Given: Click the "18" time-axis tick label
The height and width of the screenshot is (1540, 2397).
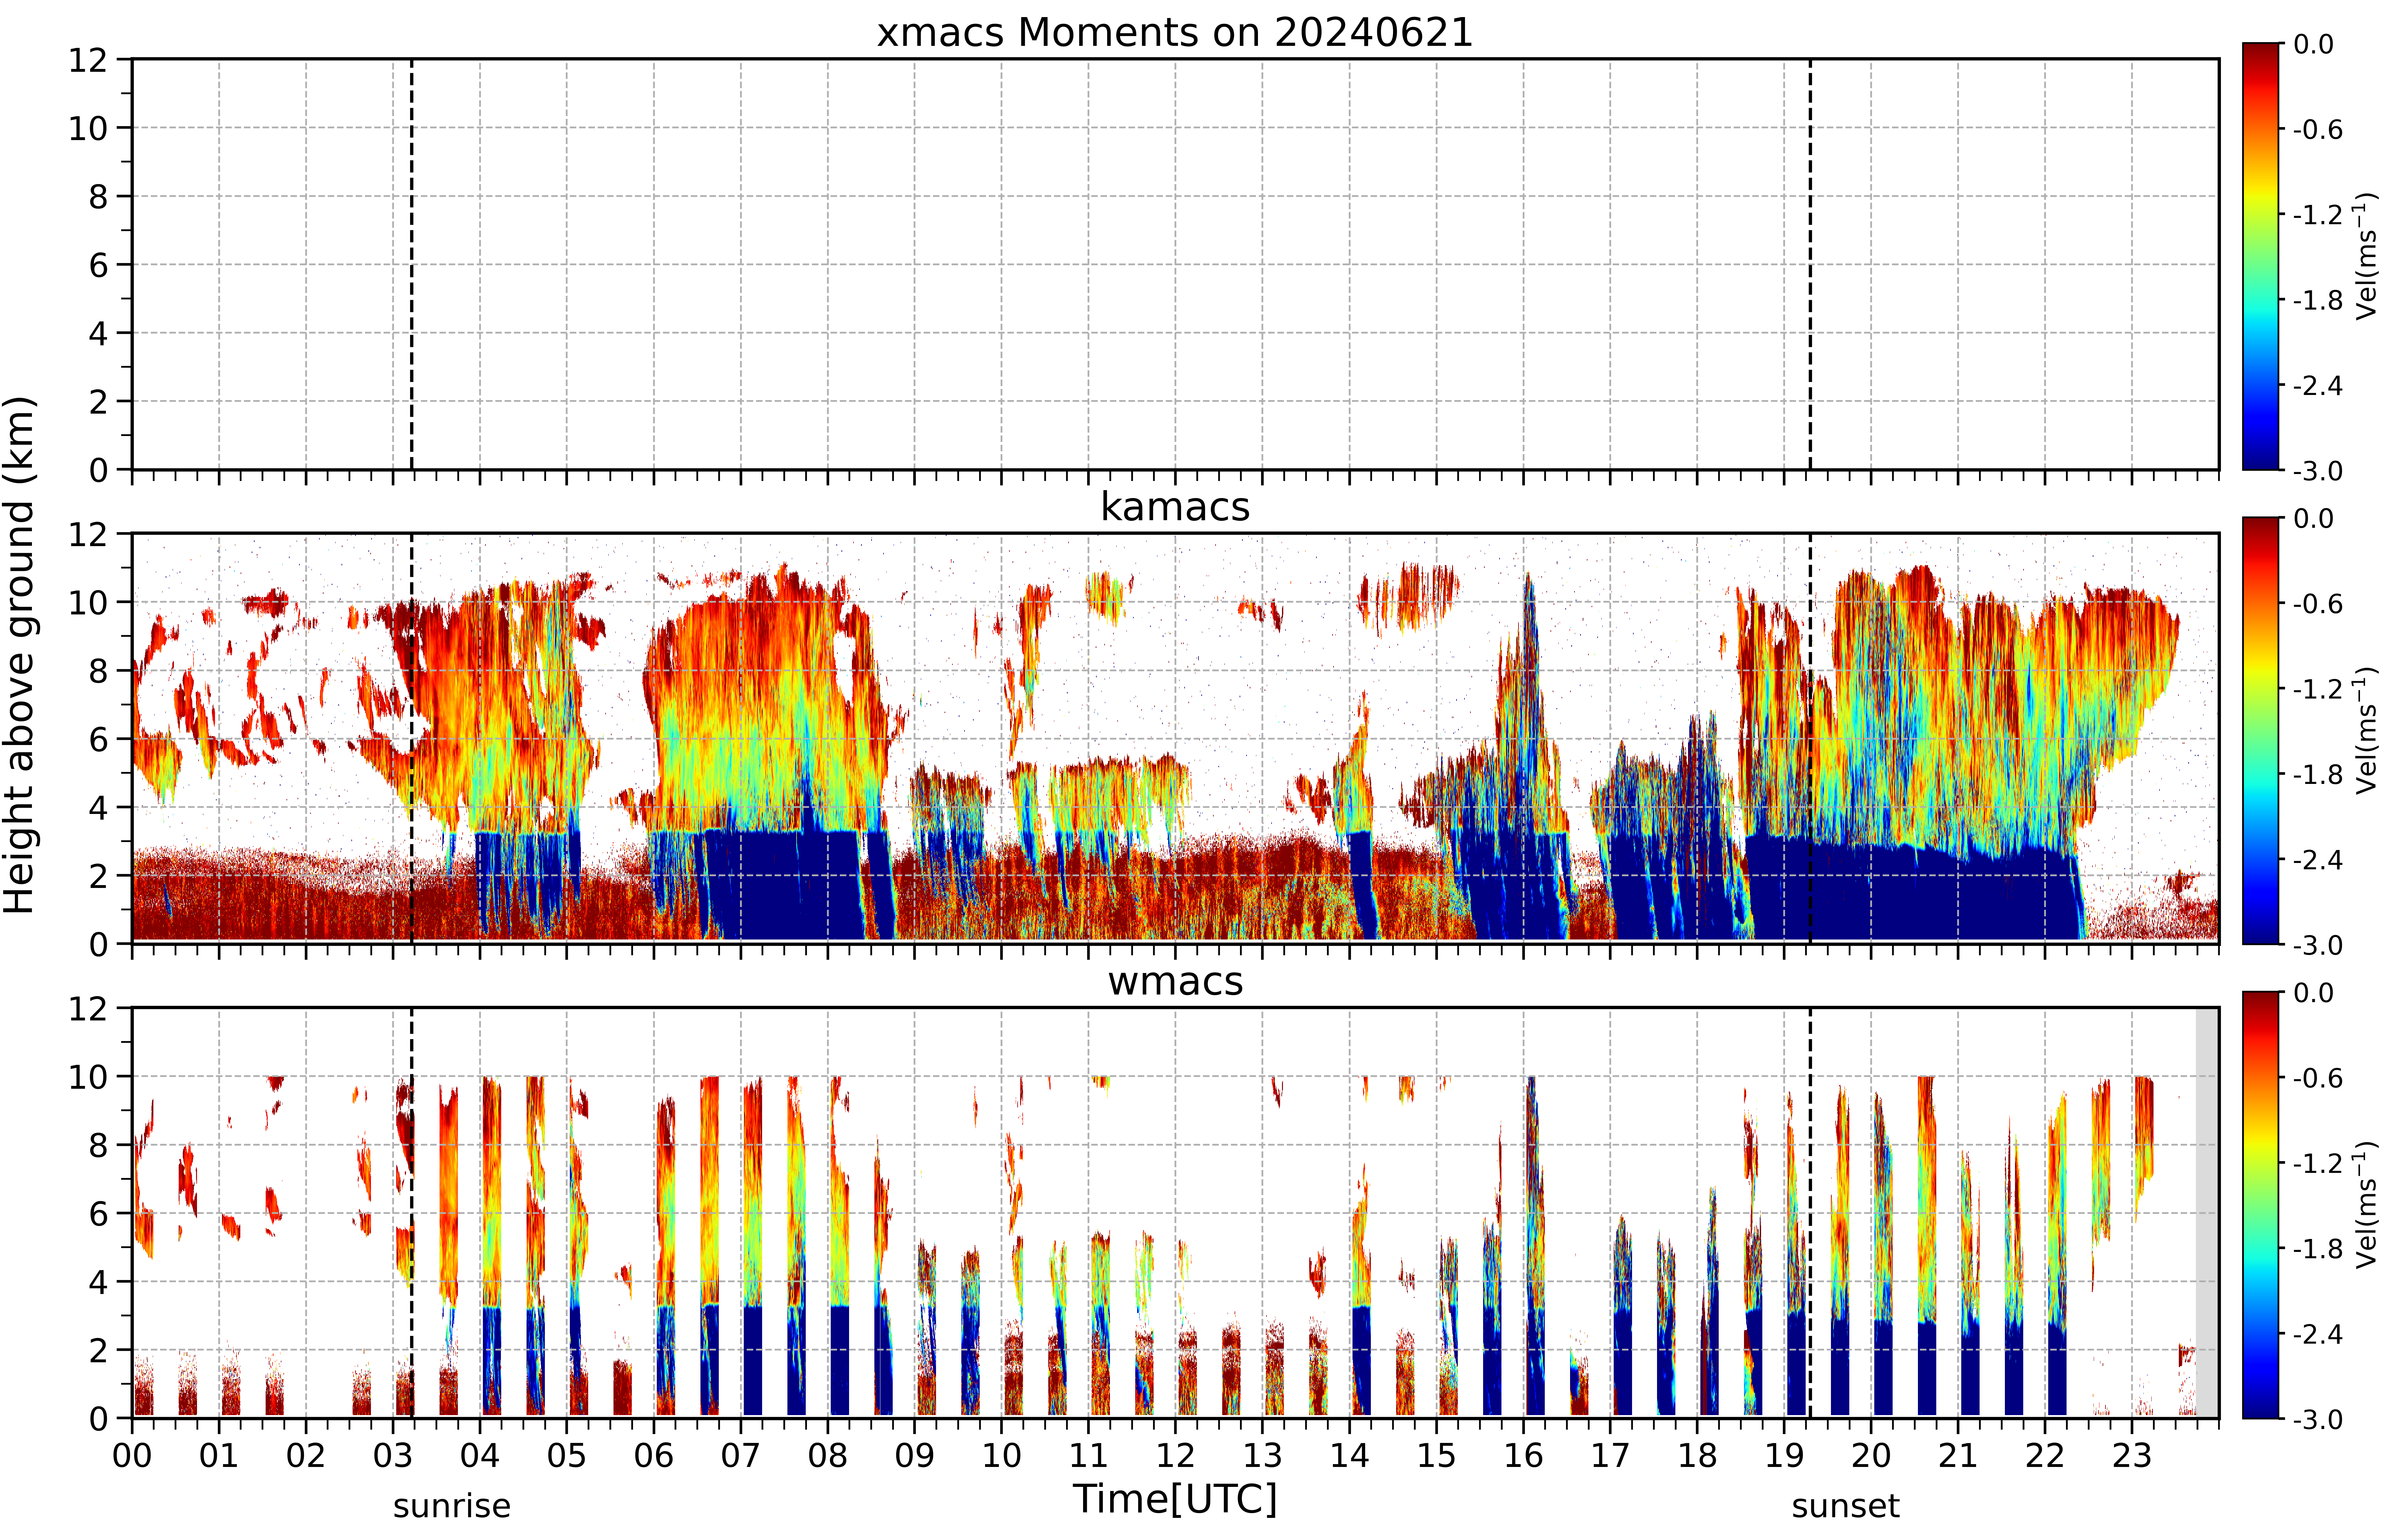Looking at the screenshot, I should tap(1698, 1456).
